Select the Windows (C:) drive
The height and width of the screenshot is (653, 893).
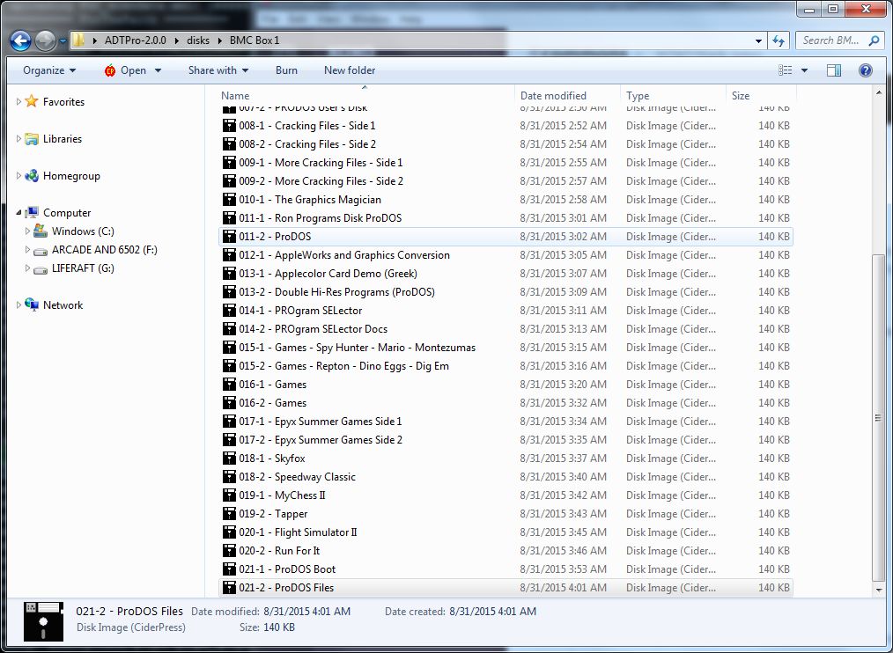pos(83,231)
